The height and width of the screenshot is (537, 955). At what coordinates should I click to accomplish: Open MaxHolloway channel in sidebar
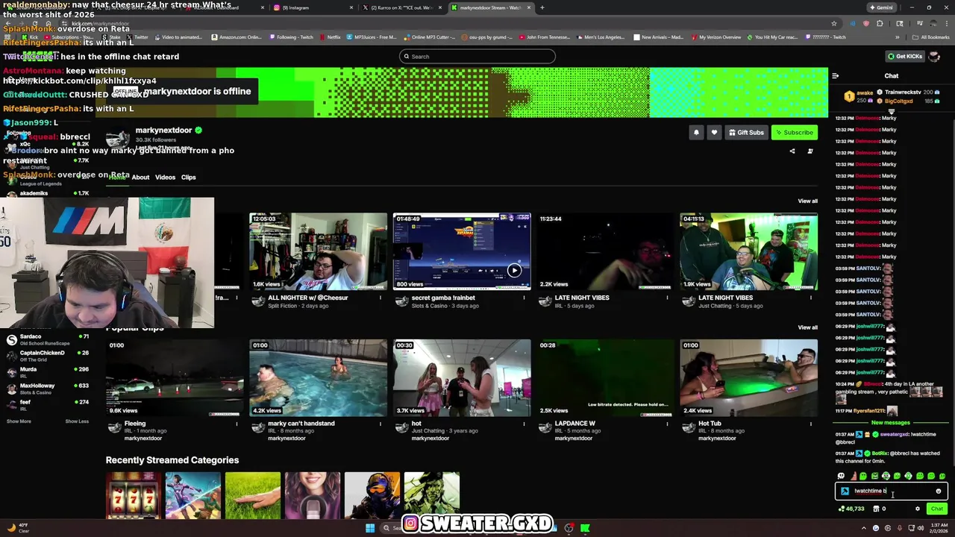[46, 389]
